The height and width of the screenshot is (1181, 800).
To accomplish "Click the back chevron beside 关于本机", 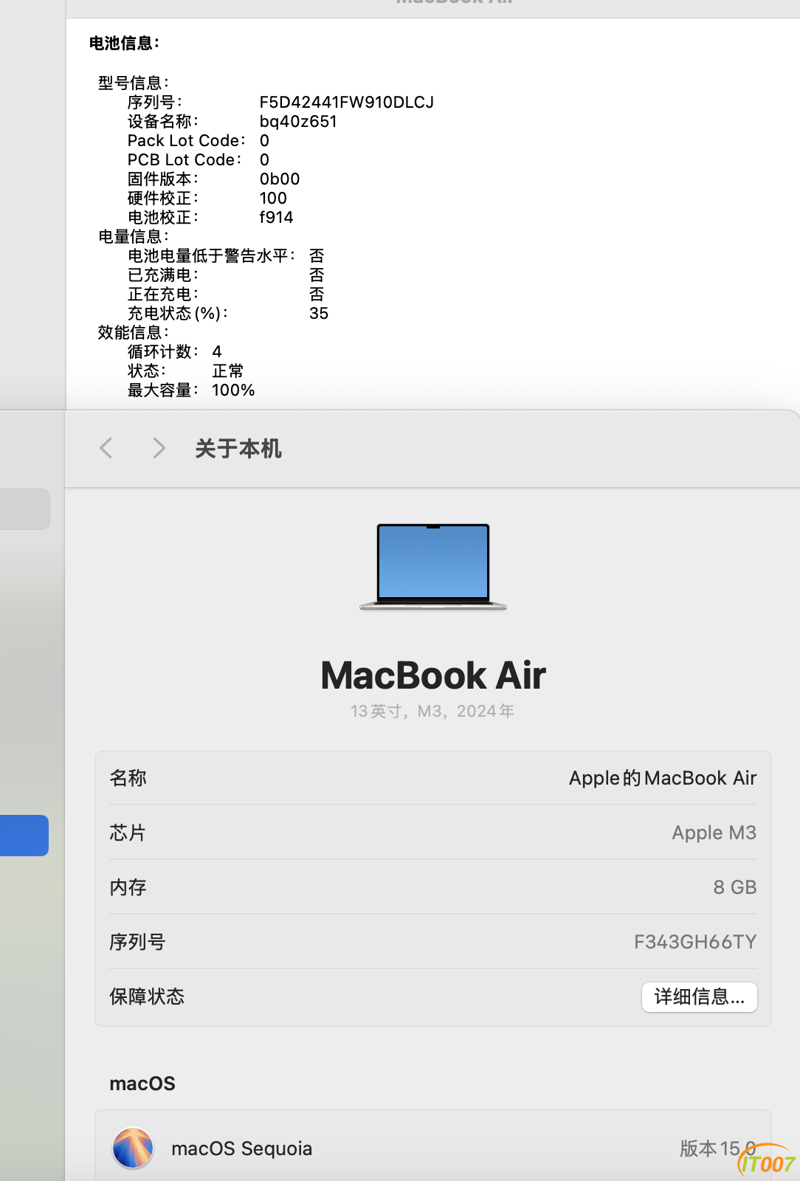I will [x=106, y=448].
